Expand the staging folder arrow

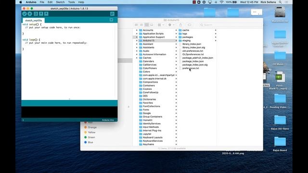pos(216,40)
